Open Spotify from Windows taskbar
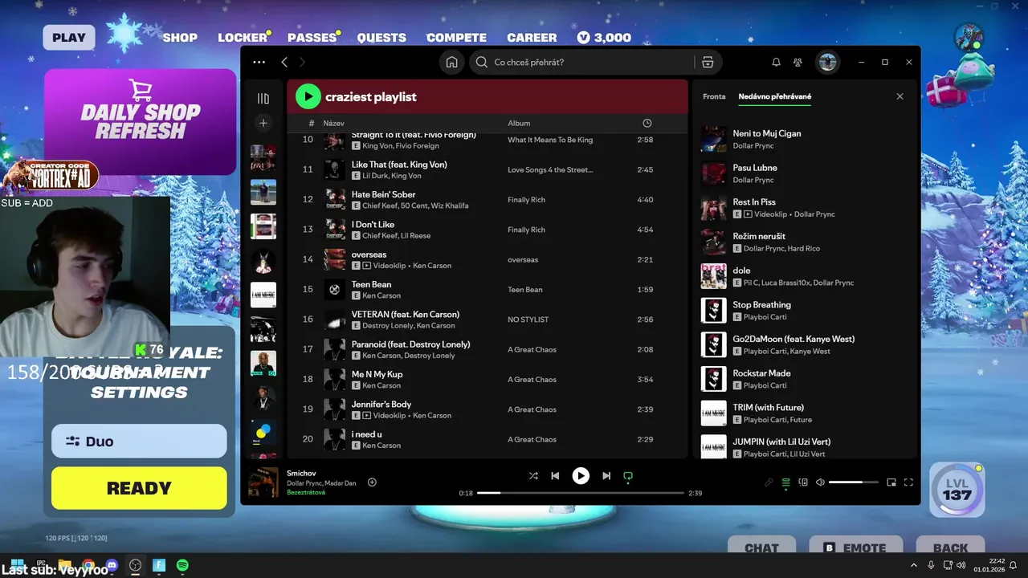Screen dimensions: 1028x578 (x=182, y=565)
